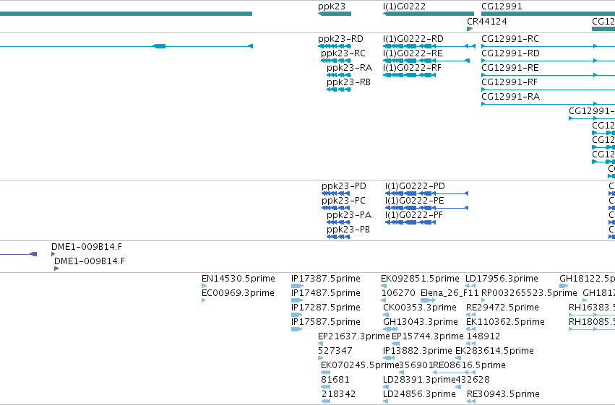Image resolution: width=615 pixels, height=405 pixels.
Task: Select transcript ppk23-RD
Action: 340,39
